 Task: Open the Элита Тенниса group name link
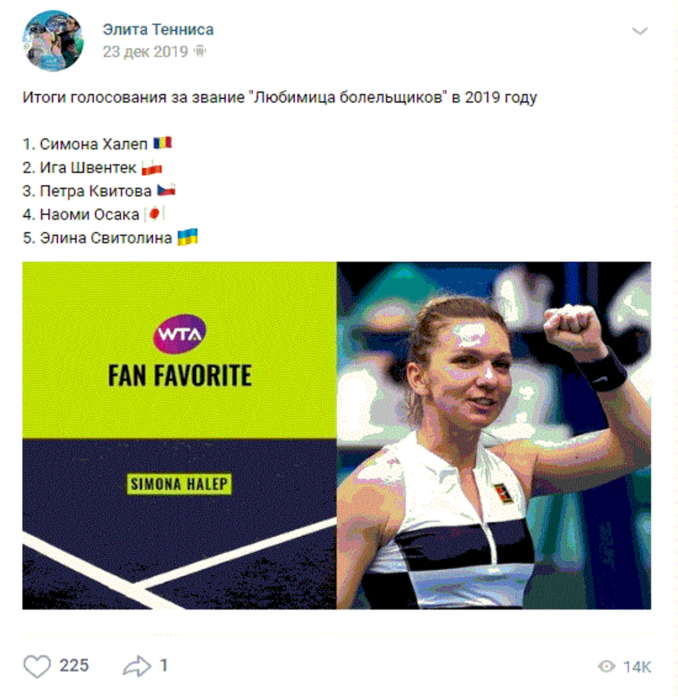tap(158, 29)
